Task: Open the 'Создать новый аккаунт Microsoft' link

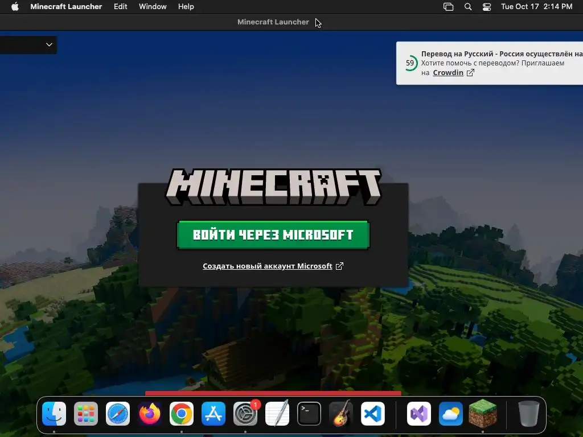Action: (x=268, y=266)
